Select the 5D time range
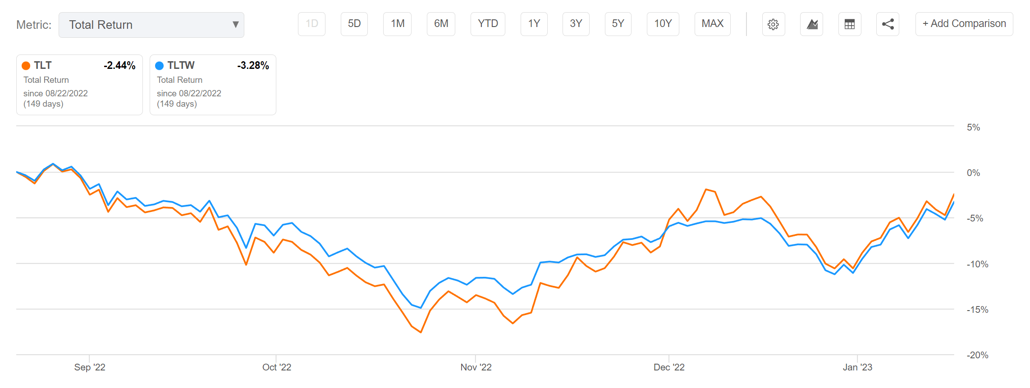The height and width of the screenshot is (388, 1030). [354, 24]
